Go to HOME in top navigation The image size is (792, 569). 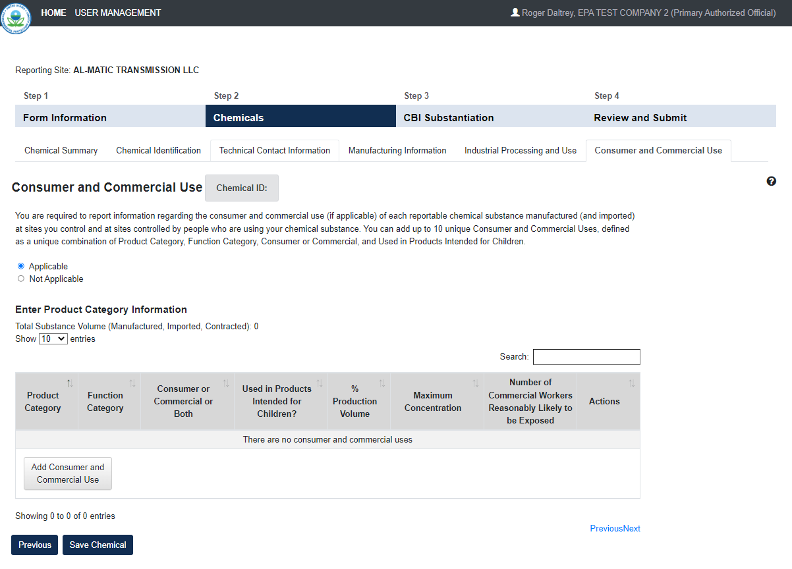point(53,13)
